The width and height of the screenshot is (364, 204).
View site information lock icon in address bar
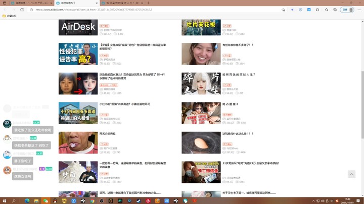click(31, 10)
